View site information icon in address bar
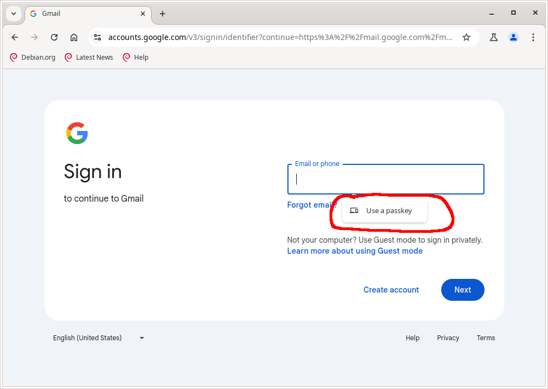The width and height of the screenshot is (548, 389). pos(97,37)
